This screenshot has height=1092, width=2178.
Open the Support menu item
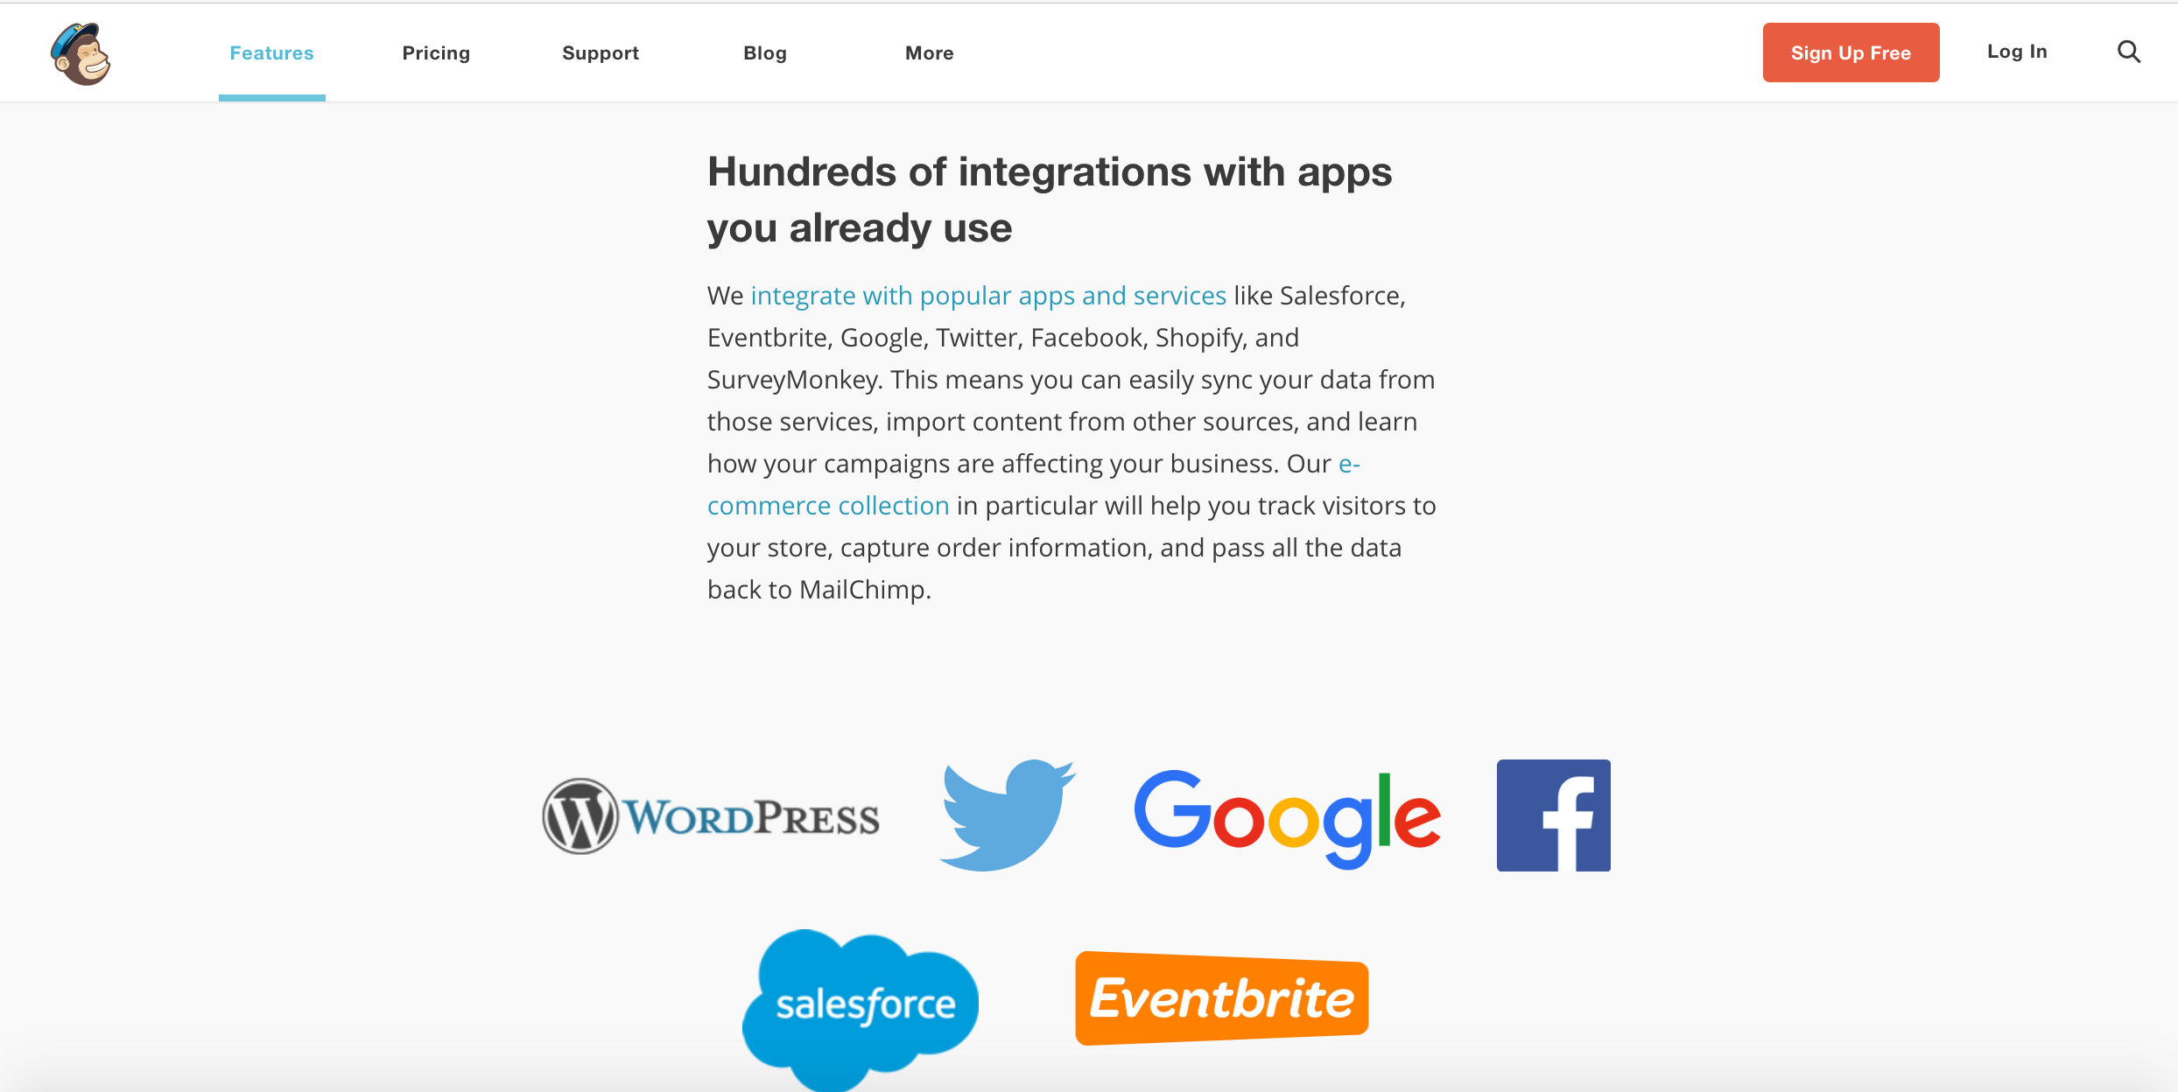pyautogui.click(x=601, y=52)
